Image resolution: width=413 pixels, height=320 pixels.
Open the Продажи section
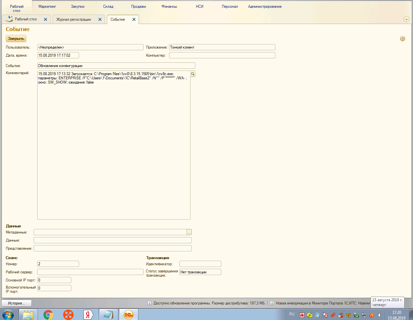pyautogui.click(x=139, y=6)
